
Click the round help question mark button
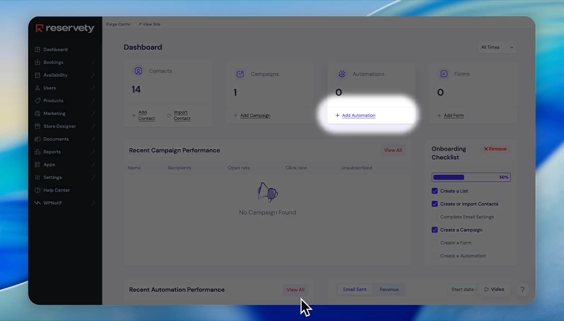(x=522, y=289)
